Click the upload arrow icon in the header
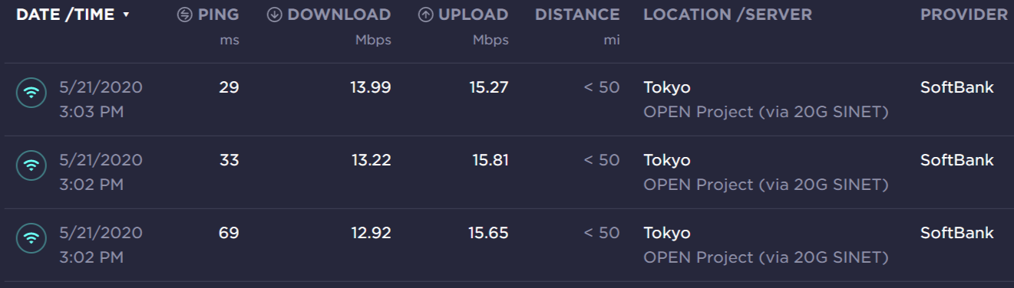This screenshot has height=288, width=1014. pos(425,15)
